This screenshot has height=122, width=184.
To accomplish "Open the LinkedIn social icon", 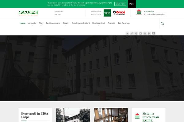I will click(149, 34).
